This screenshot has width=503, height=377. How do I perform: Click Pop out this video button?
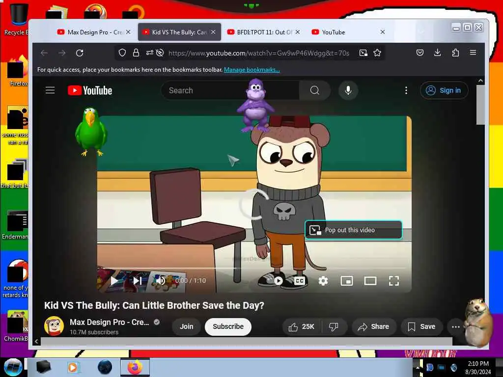click(x=354, y=230)
